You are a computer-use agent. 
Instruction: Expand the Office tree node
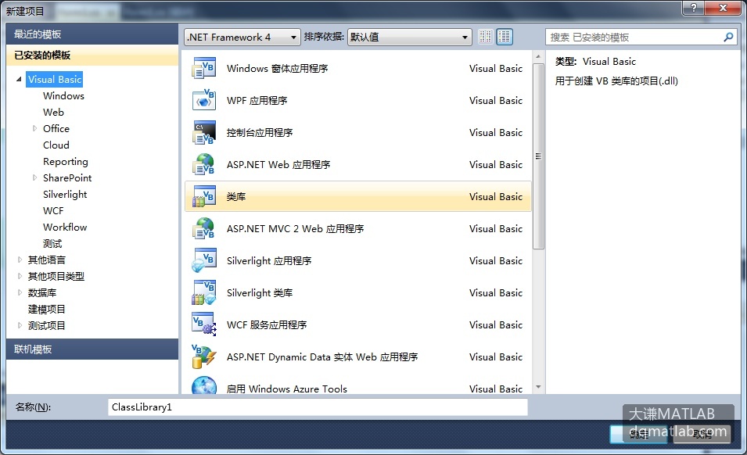(34, 128)
